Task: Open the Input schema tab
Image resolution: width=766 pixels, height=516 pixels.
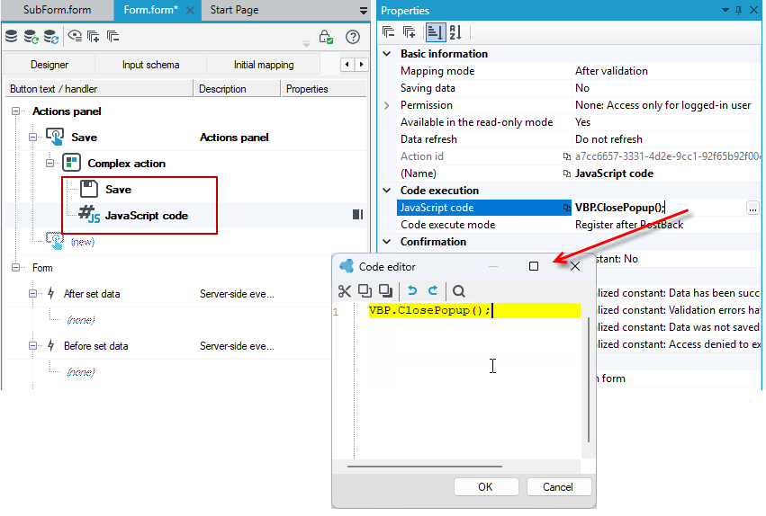Action: (151, 65)
